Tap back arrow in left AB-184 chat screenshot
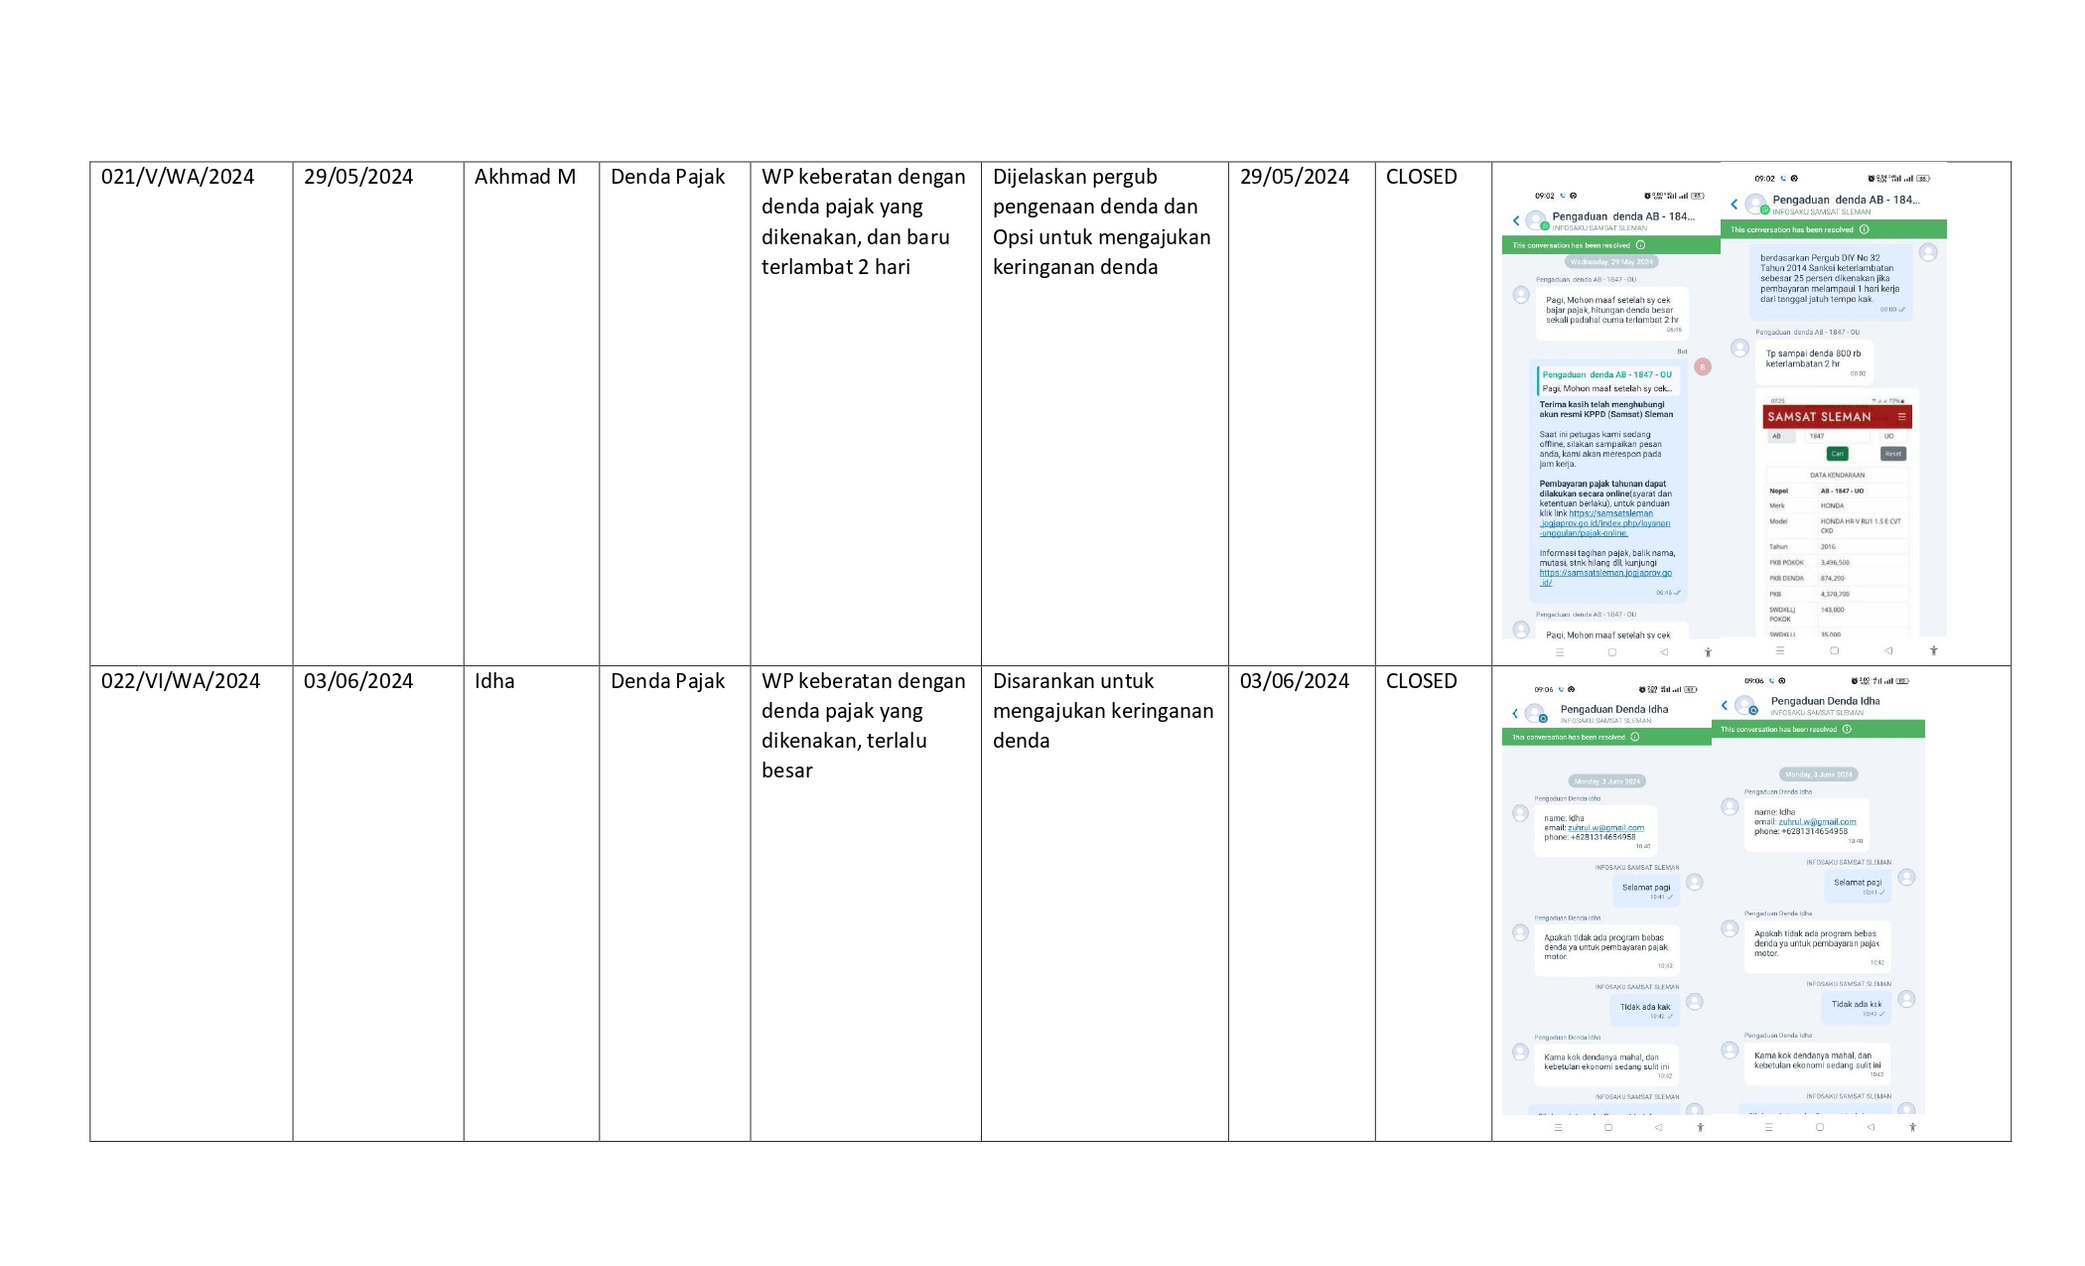This screenshot has width=2085, height=1266. 1516,220
